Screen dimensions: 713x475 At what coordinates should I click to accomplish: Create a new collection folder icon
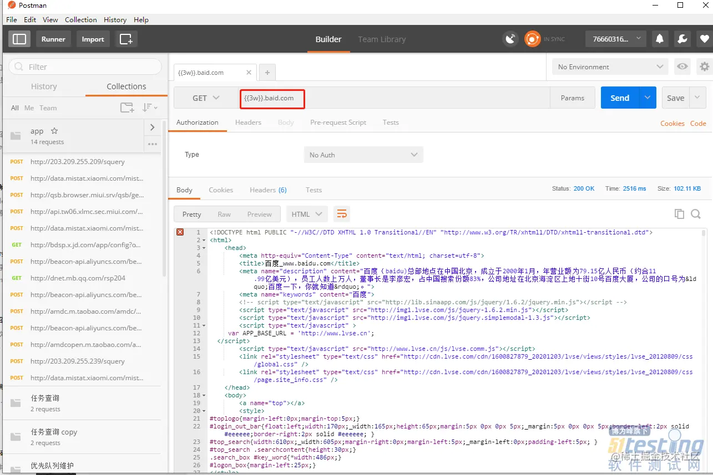pos(127,108)
